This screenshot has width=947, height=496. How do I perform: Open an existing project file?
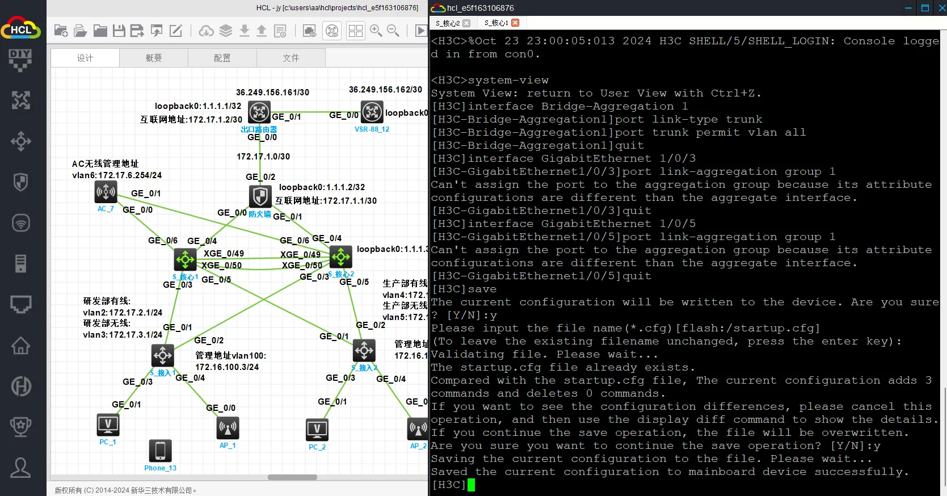pos(80,31)
